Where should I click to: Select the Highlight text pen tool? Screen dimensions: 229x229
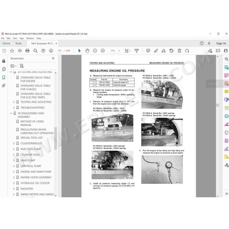point(156,51)
